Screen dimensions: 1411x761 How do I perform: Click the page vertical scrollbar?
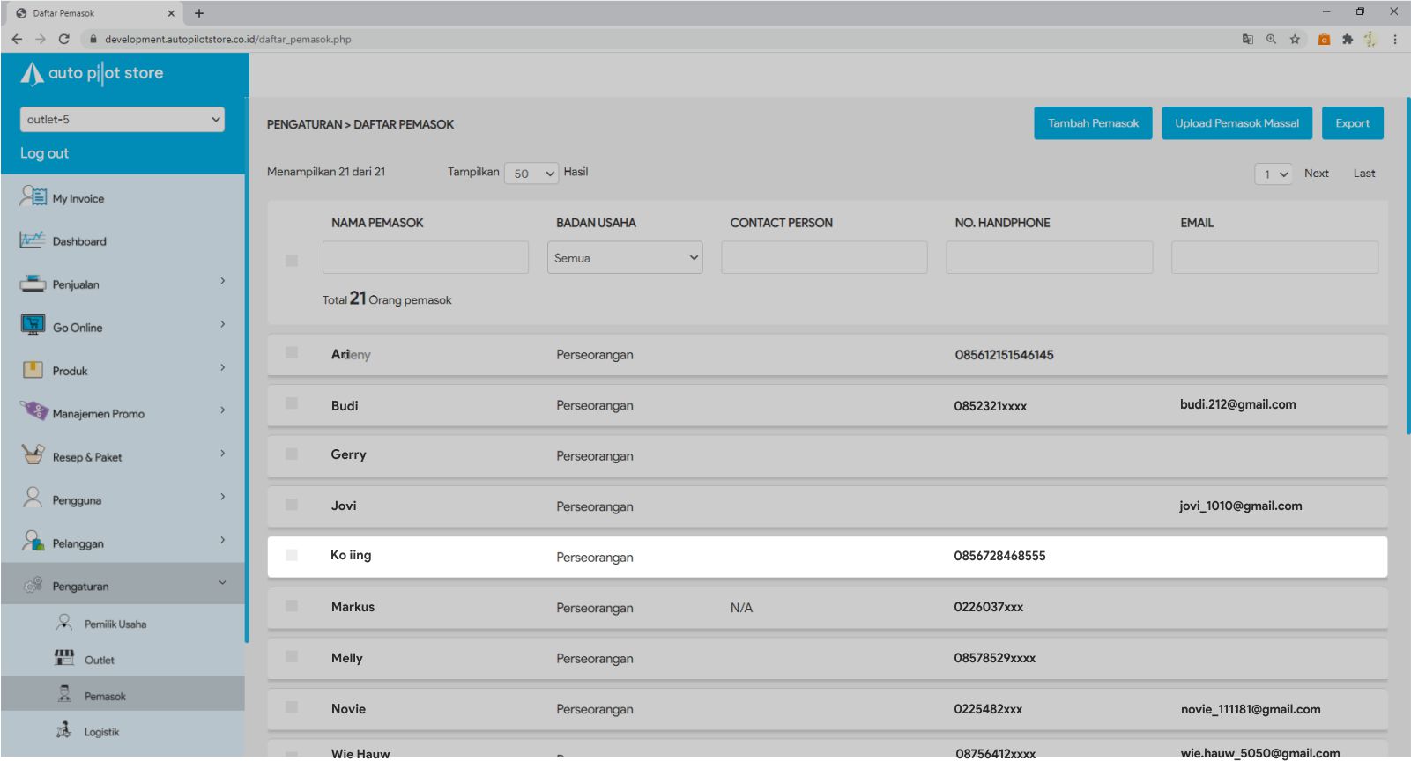click(x=1407, y=264)
